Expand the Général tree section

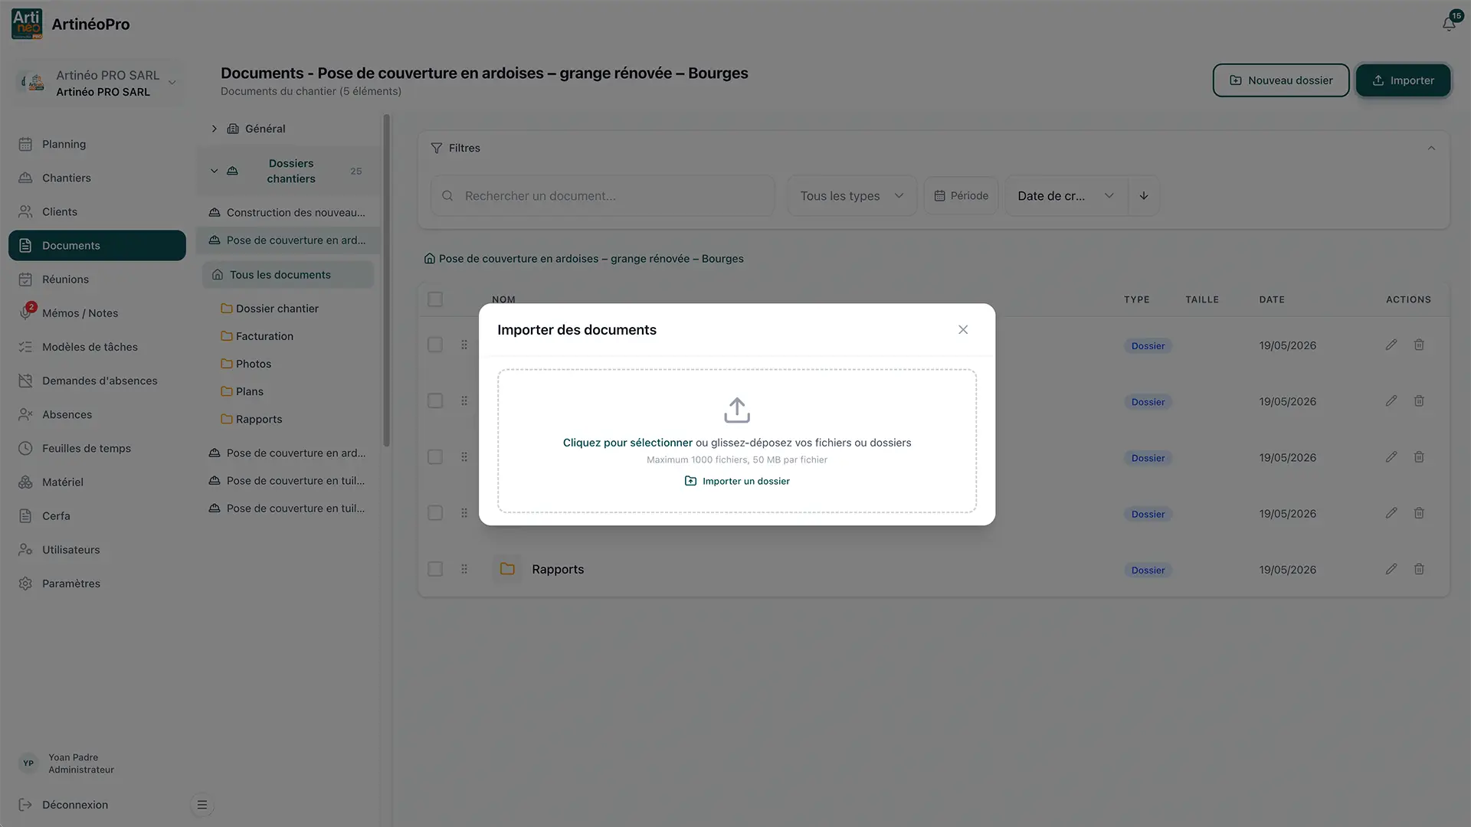point(215,129)
